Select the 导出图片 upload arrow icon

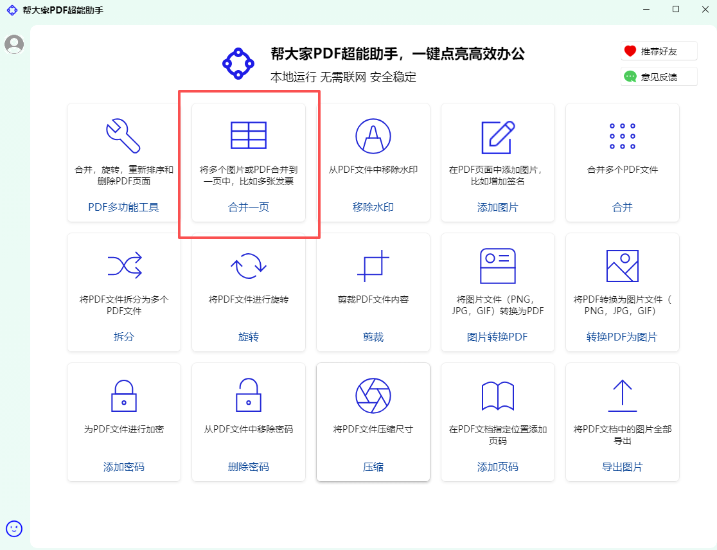[x=622, y=395]
